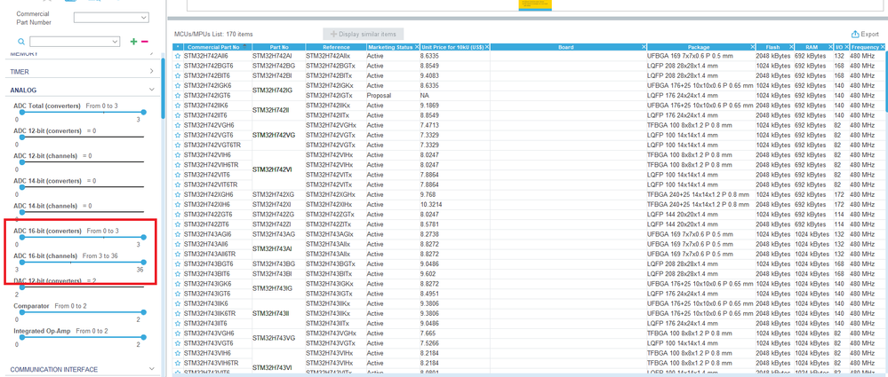Expand the COMMUNICATION INTERFACE section
The height and width of the screenshot is (377, 888).
[x=151, y=369]
